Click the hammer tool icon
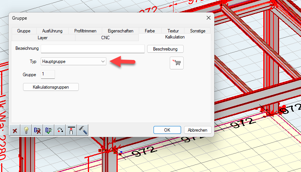 (83, 130)
